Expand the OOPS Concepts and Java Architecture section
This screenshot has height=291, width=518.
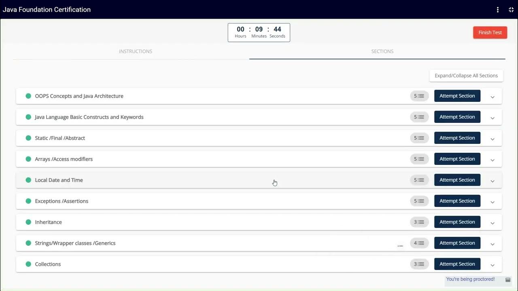493,97
